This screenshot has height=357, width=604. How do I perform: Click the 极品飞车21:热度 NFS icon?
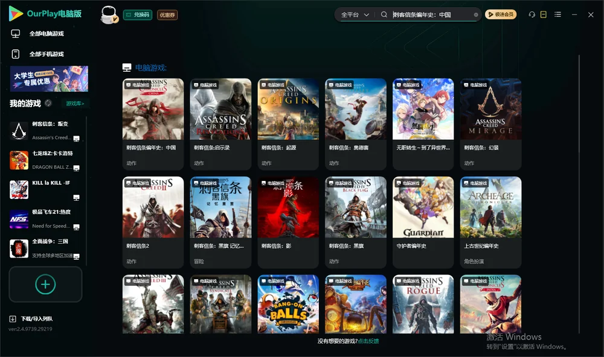coord(19,220)
